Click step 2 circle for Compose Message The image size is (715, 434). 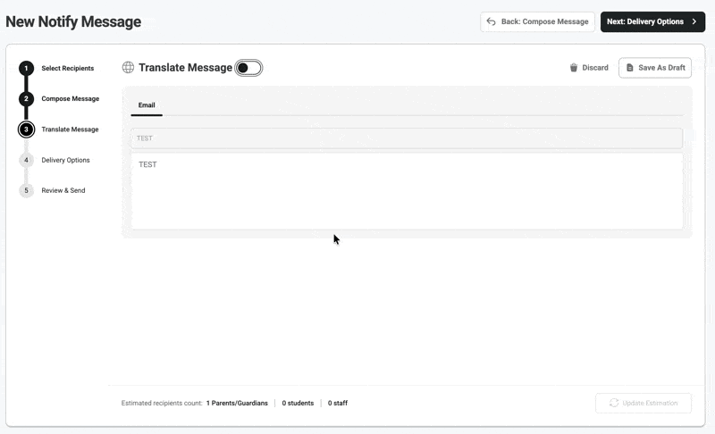coord(26,99)
